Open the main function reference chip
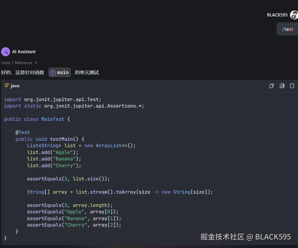Screen dimensions: 298x248 pos(60,72)
